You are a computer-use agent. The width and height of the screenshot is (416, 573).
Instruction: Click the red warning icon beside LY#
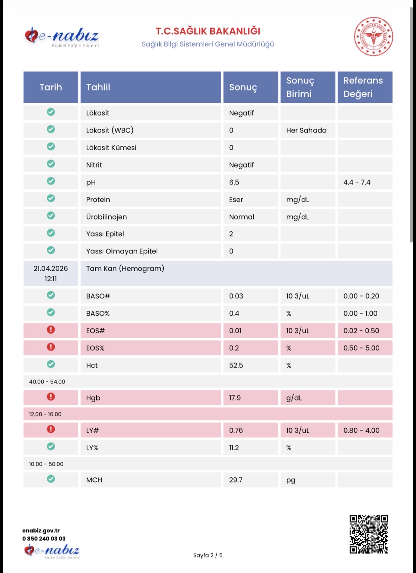pos(51,429)
